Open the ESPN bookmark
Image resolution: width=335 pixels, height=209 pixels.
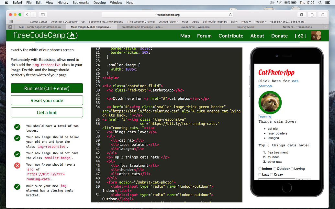tap(234, 22)
